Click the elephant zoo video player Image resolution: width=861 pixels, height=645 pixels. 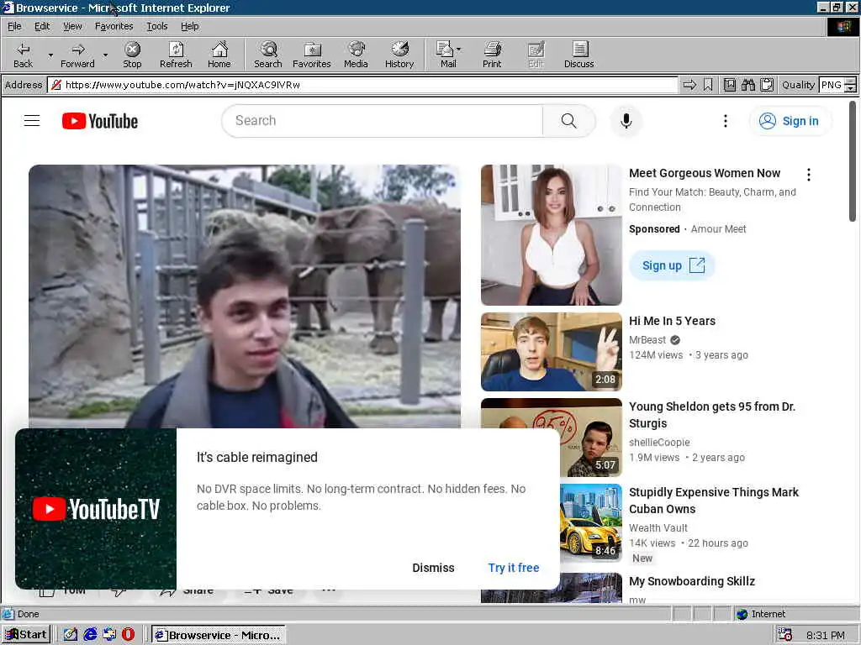245,296
